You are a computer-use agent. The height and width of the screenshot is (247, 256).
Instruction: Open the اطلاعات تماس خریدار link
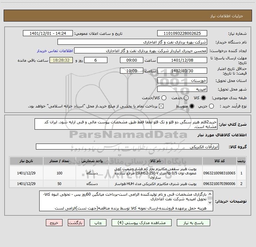coord(55,51)
